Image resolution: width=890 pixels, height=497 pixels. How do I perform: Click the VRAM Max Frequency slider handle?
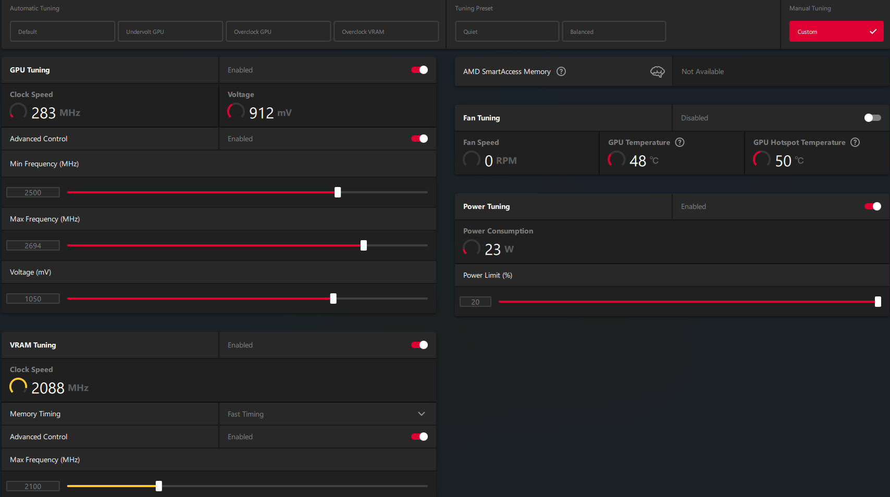159,486
